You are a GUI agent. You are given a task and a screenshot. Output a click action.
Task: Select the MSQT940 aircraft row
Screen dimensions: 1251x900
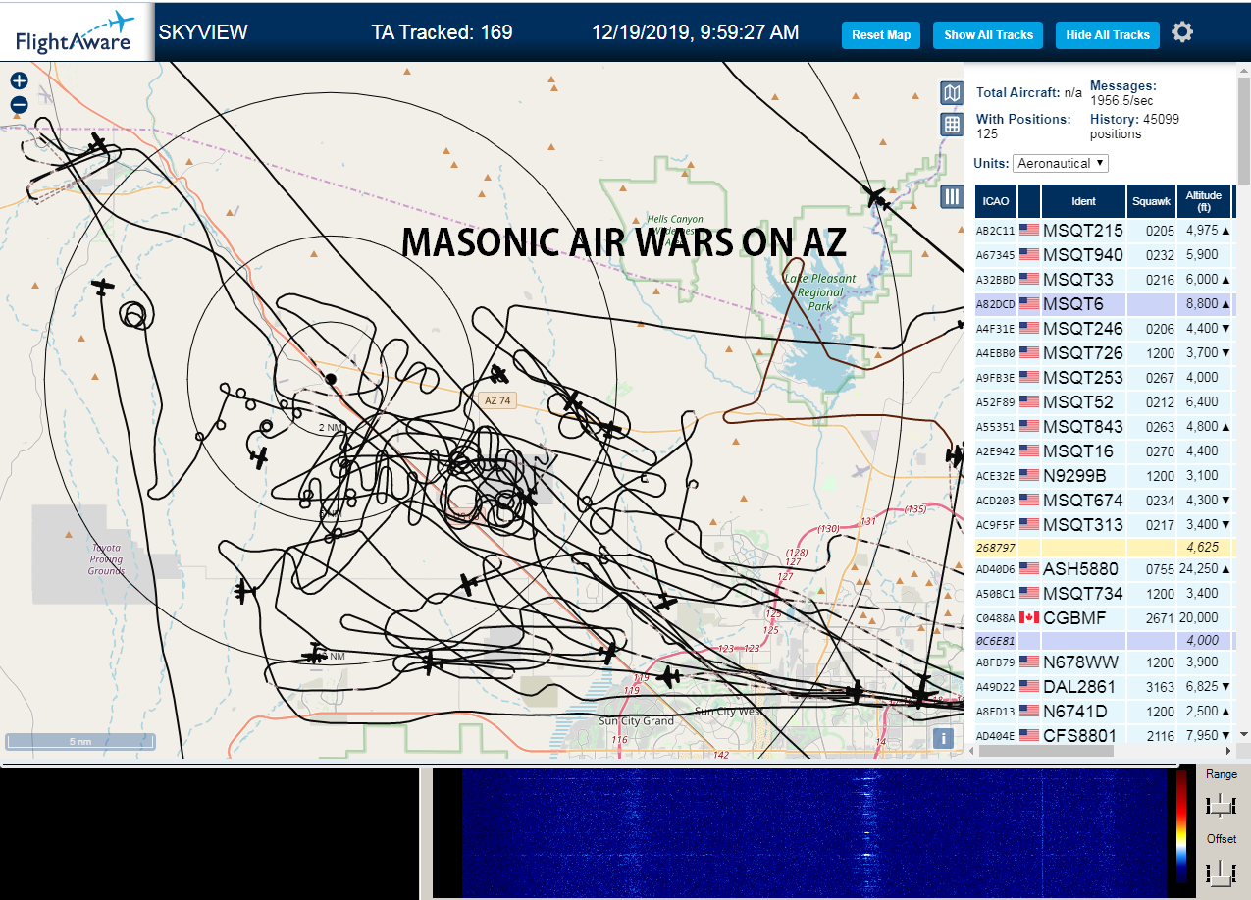pyautogui.click(x=1105, y=255)
